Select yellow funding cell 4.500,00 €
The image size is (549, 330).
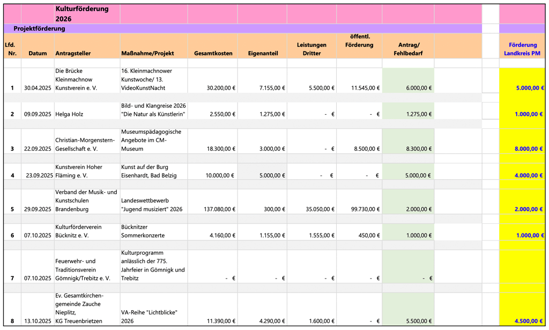click(523, 321)
